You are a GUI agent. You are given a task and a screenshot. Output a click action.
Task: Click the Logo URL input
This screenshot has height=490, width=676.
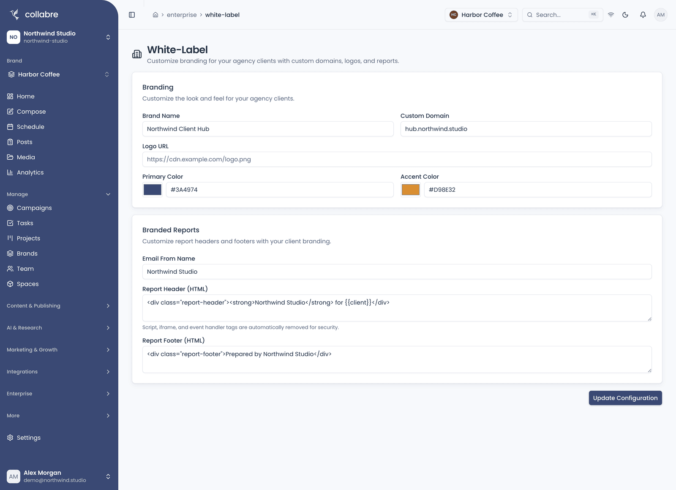point(397,159)
